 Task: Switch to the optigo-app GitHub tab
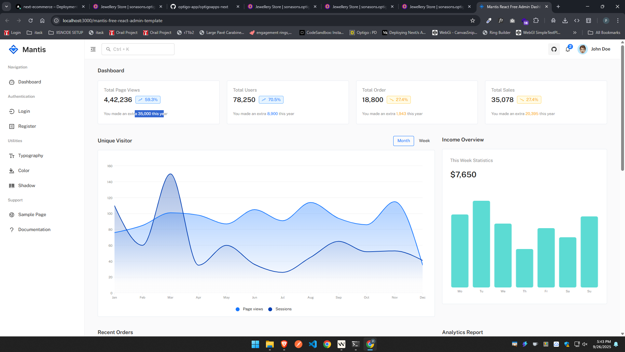tap(203, 7)
